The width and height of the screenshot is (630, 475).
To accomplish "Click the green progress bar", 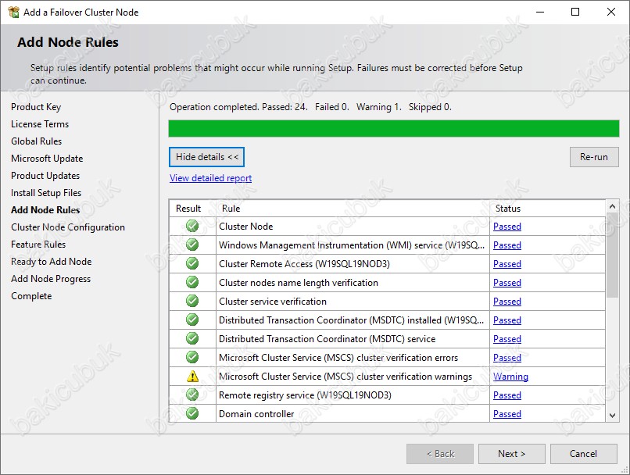I will click(394, 128).
